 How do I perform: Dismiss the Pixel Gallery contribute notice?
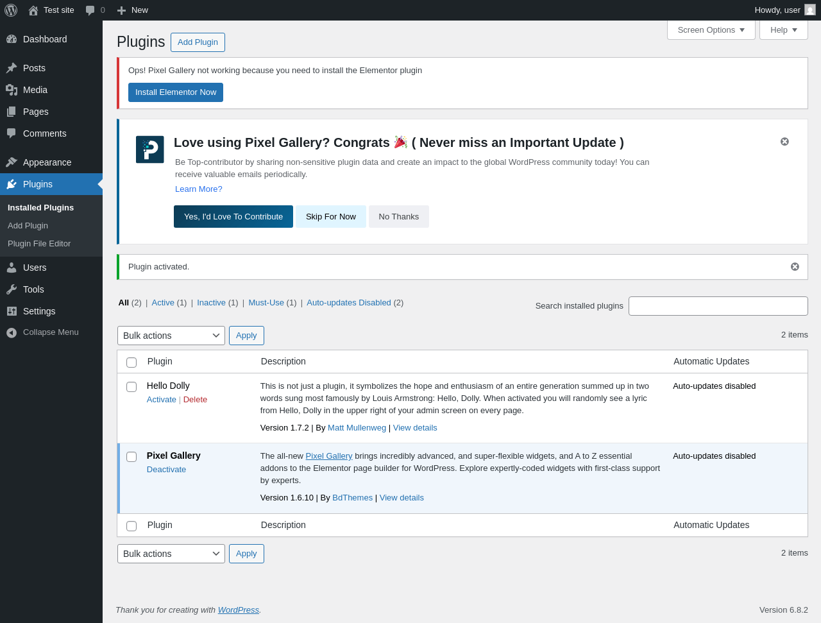(x=784, y=141)
